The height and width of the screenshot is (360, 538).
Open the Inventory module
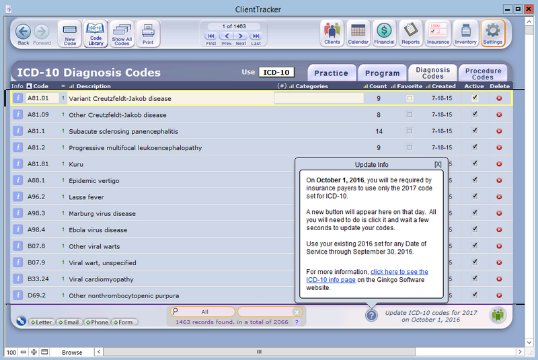[x=465, y=33]
